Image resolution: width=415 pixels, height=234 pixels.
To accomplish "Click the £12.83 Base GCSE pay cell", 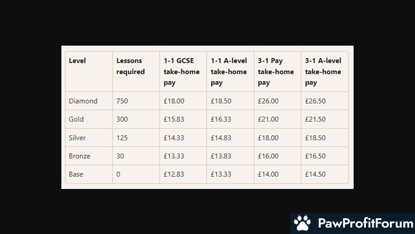I will 174,174.
